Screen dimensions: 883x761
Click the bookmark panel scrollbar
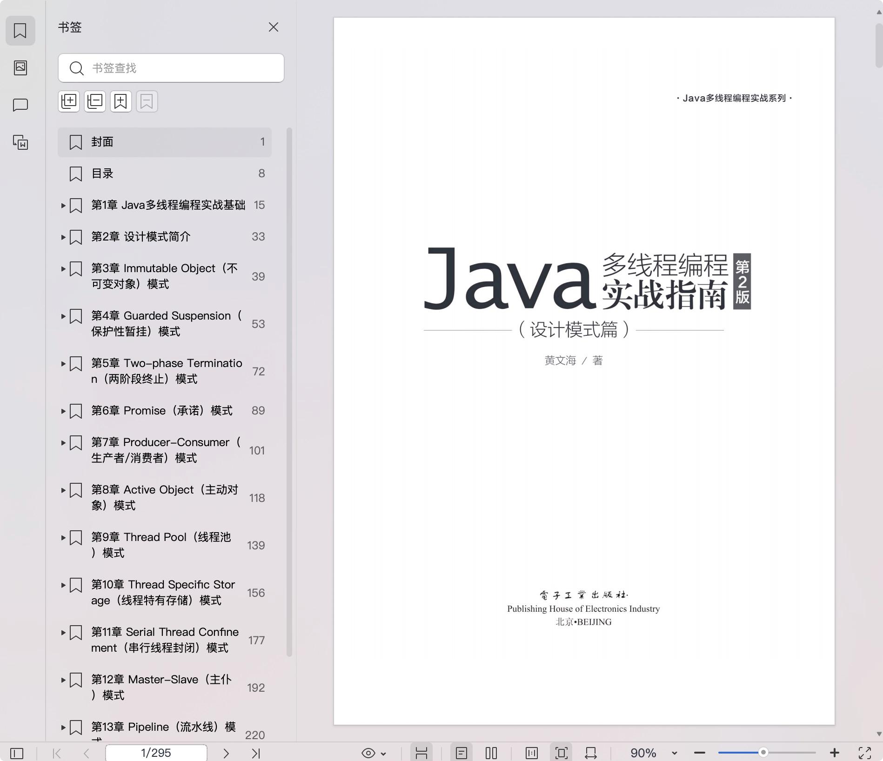point(289,392)
